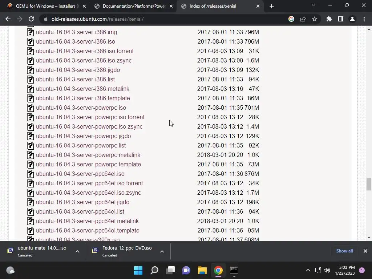Click file icon beside server-powerpc.metalink

click(x=31, y=155)
